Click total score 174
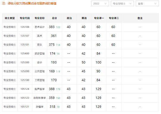Image resolution: width=161 pixels, height=114 pixels. click(x=53, y=53)
